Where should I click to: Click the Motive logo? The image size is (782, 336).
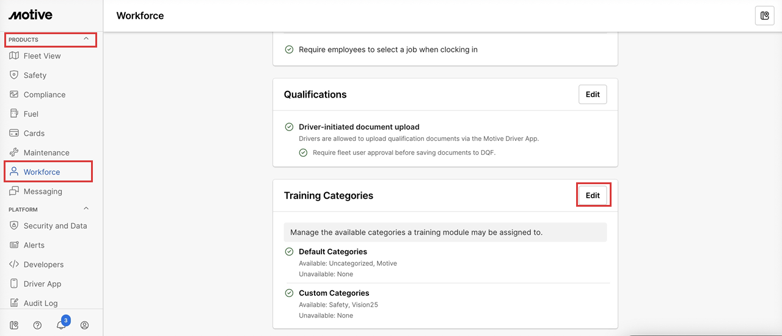(31, 15)
